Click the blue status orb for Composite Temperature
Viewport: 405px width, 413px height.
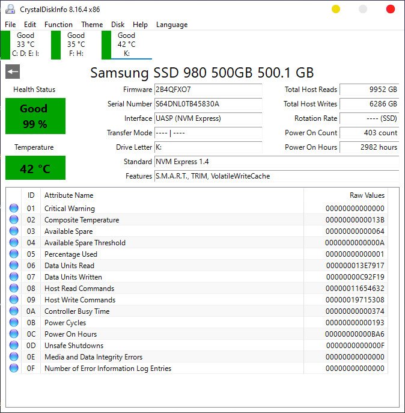pos(14,219)
